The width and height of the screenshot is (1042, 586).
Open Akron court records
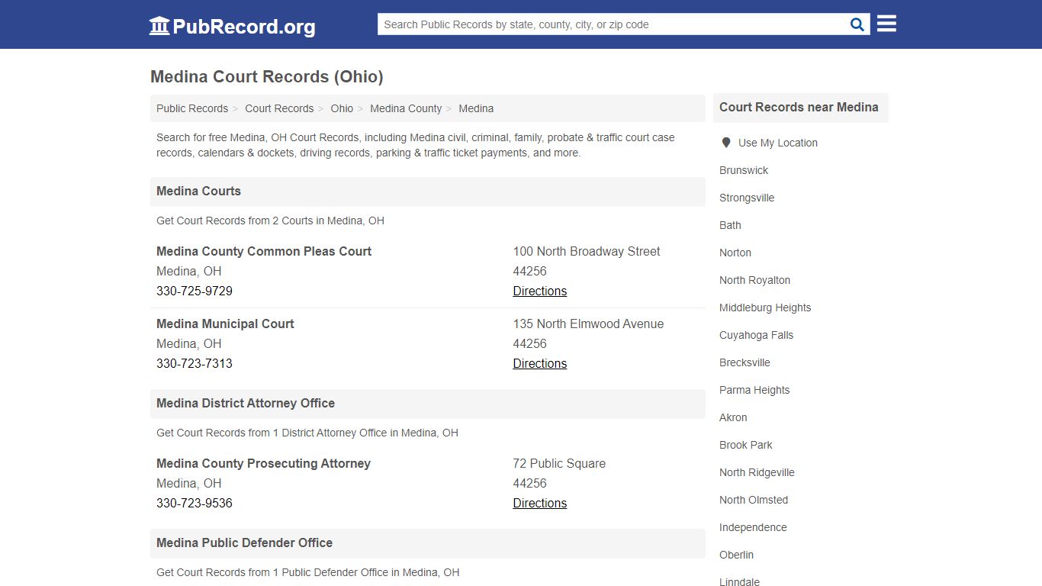tap(733, 417)
